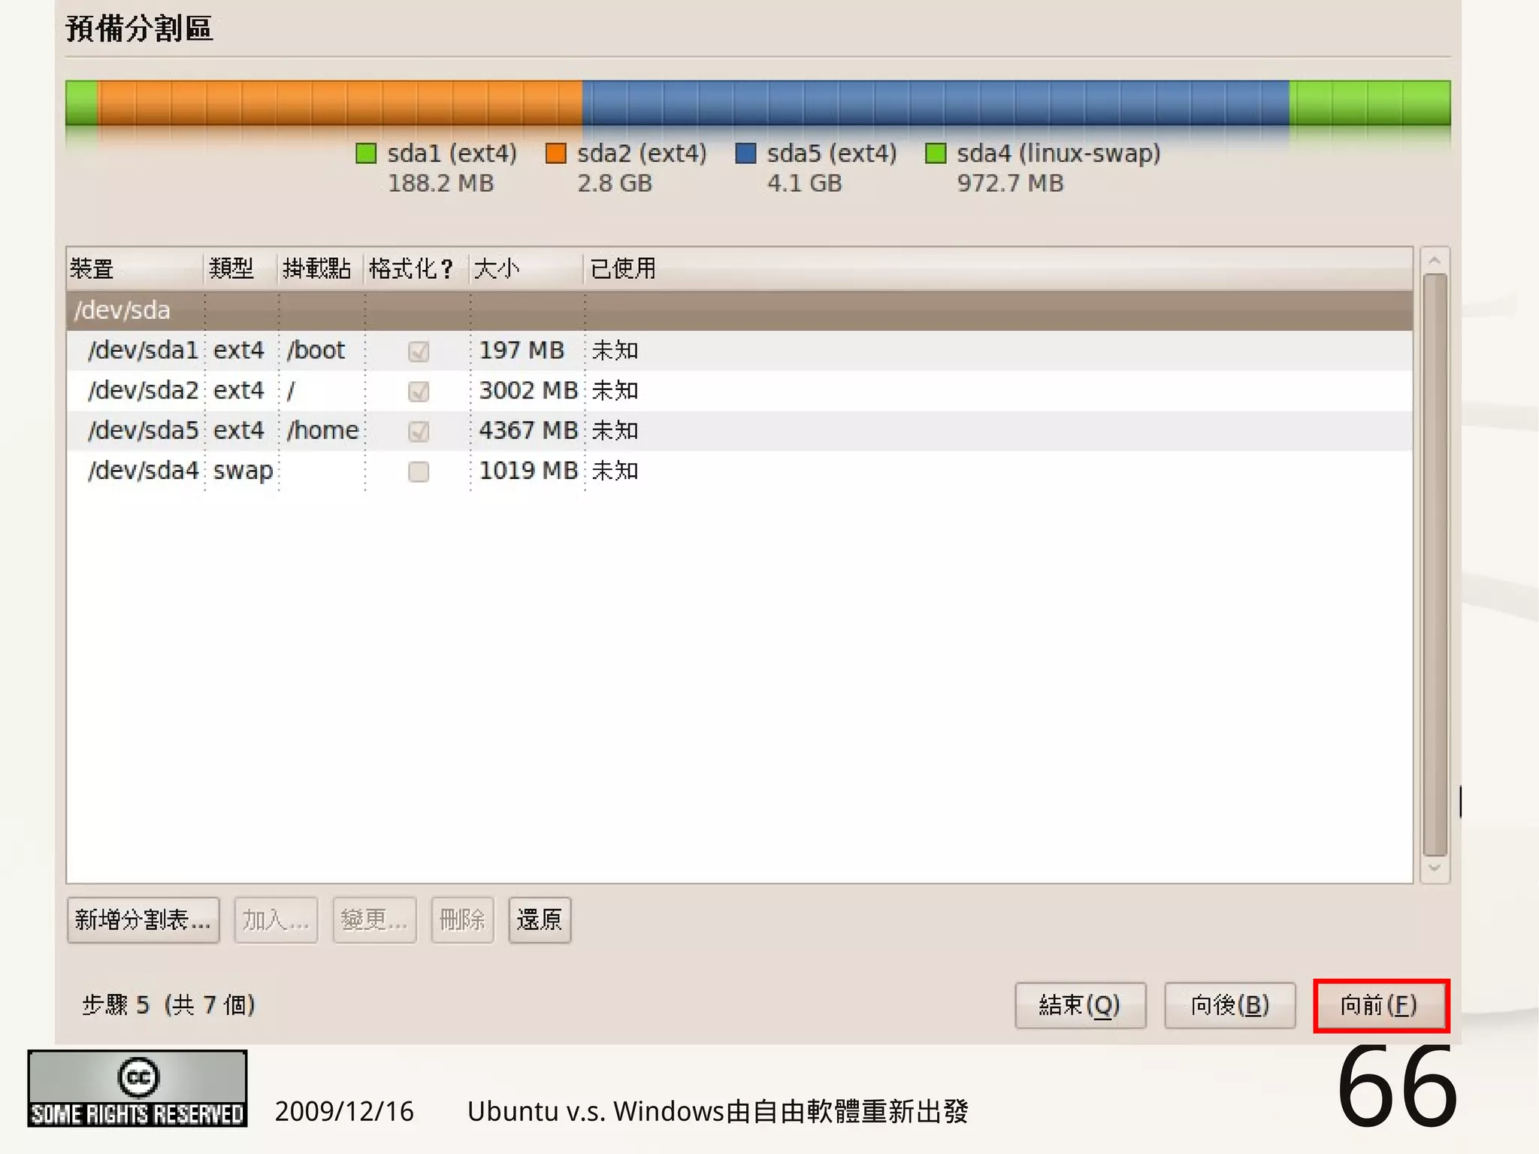The image size is (1539, 1154).
Task: Toggle format checkbox for /dev/sda2
Action: click(x=419, y=391)
